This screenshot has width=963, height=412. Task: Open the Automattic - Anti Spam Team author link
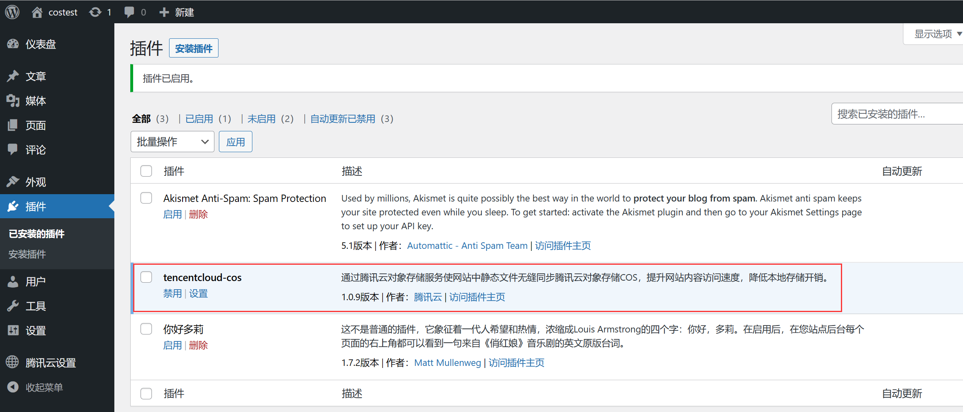coord(467,246)
